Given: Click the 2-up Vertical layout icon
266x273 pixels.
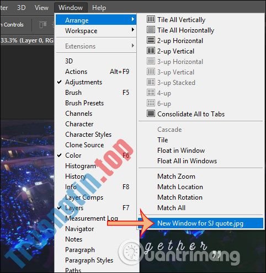Looking at the screenshot, I should click(x=151, y=51).
